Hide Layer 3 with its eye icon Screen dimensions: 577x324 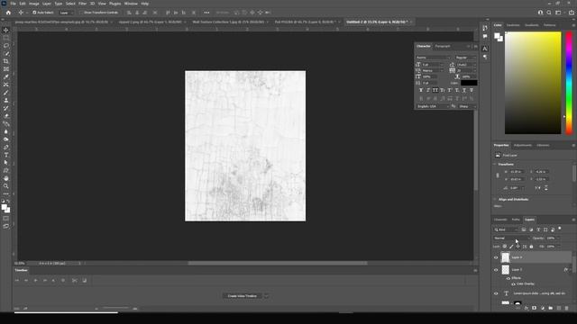(496, 270)
